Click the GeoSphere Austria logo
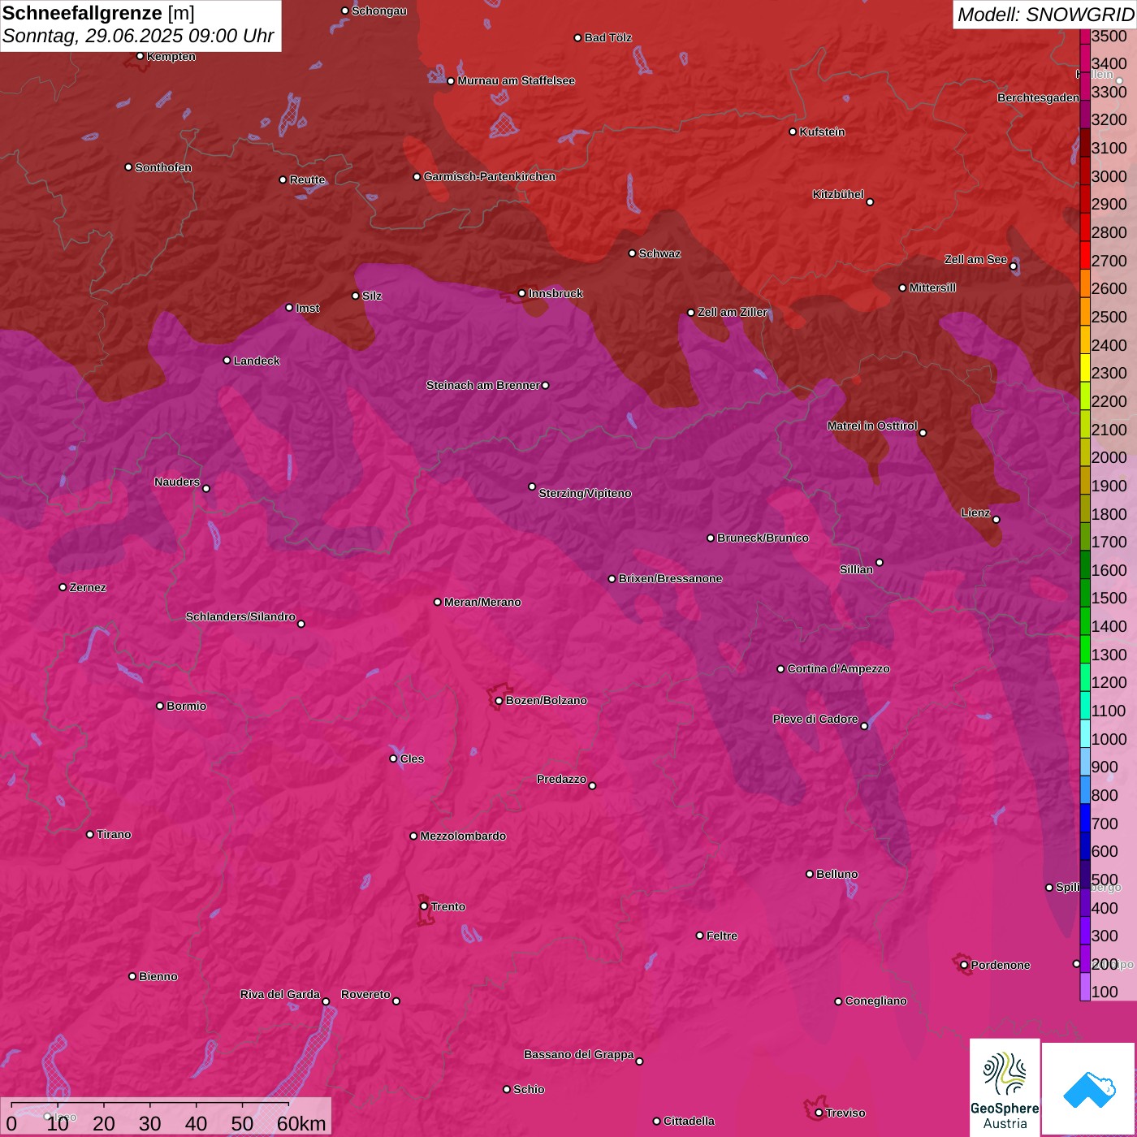This screenshot has height=1137, width=1137. 1005,1087
